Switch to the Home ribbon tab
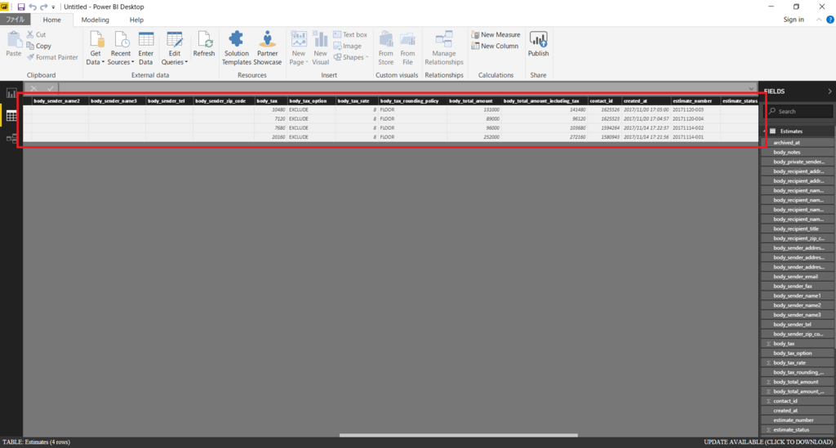This screenshot has width=836, height=448. pyautogui.click(x=51, y=20)
